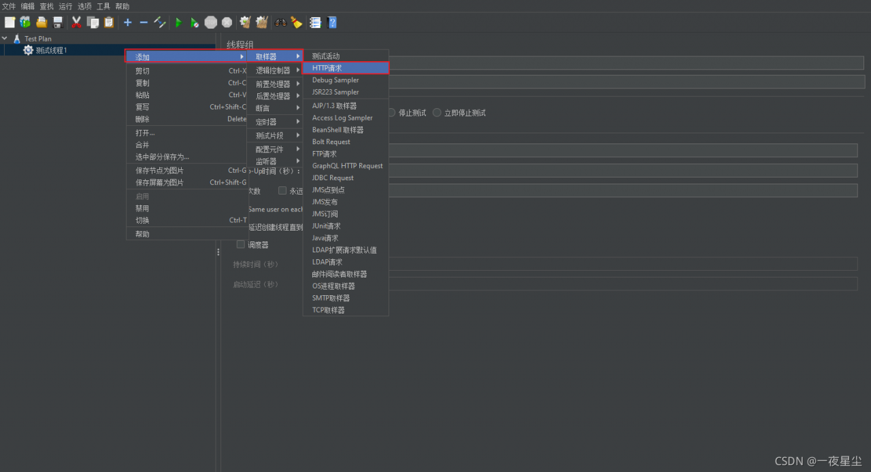Click the Clear All double broom icon
The width and height of the screenshot is (871, 472).
[262, 22]
